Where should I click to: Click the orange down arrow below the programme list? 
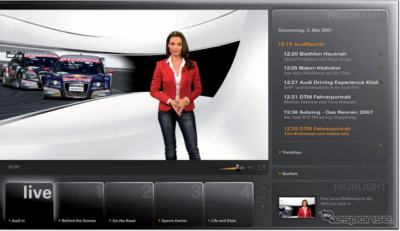381,145
